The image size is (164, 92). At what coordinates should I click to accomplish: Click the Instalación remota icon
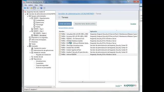click(x=32, y=53)
